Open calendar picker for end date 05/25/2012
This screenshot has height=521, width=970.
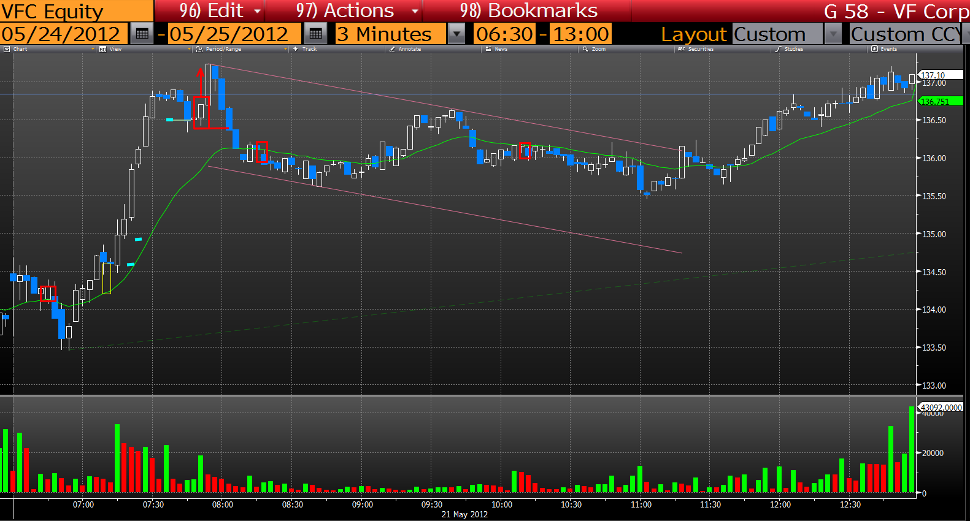[315, 34]
